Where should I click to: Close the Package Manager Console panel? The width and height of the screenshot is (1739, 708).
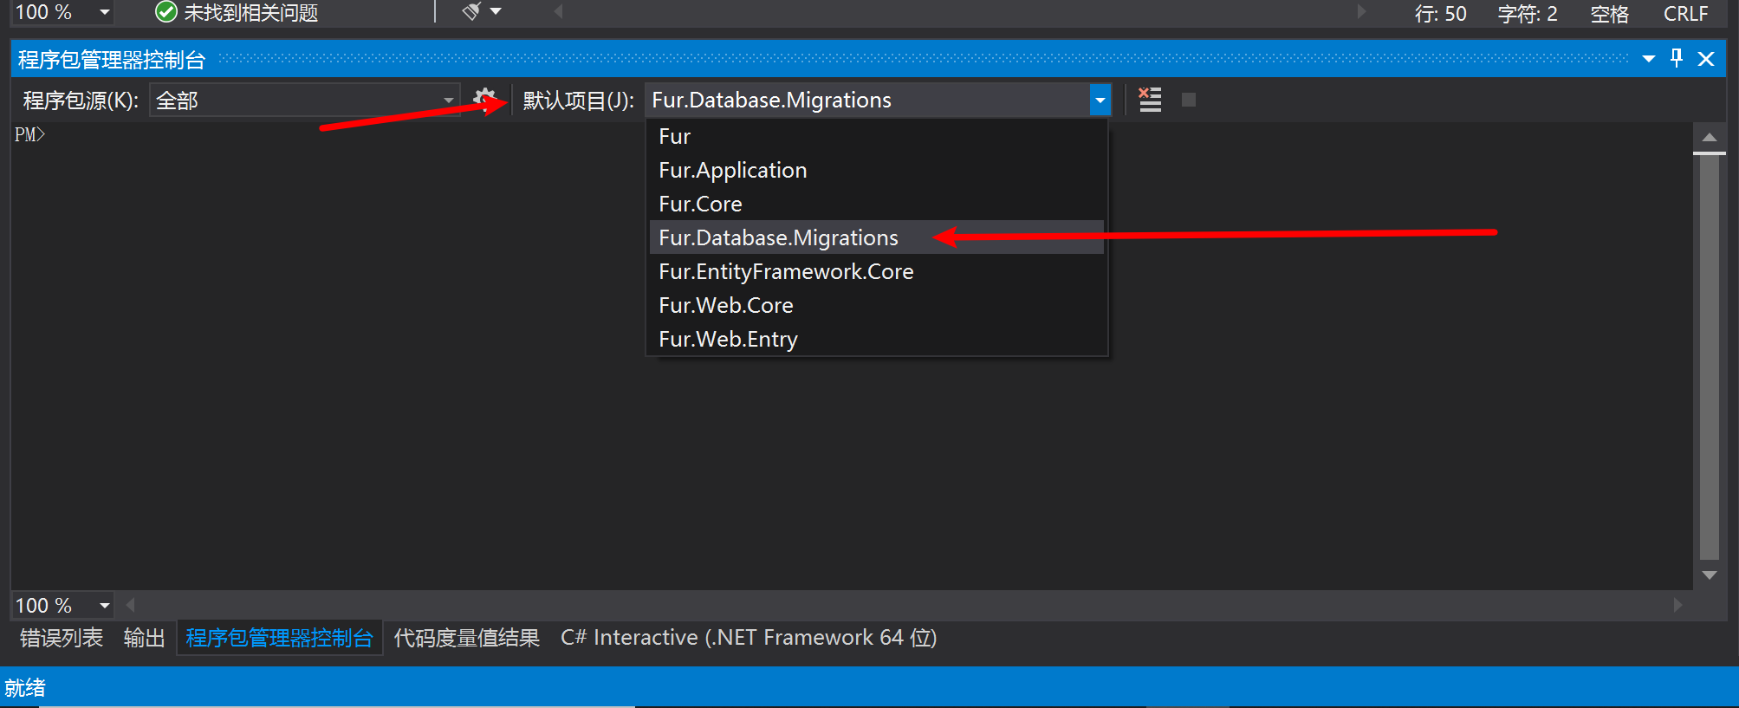pos(1706,59)
